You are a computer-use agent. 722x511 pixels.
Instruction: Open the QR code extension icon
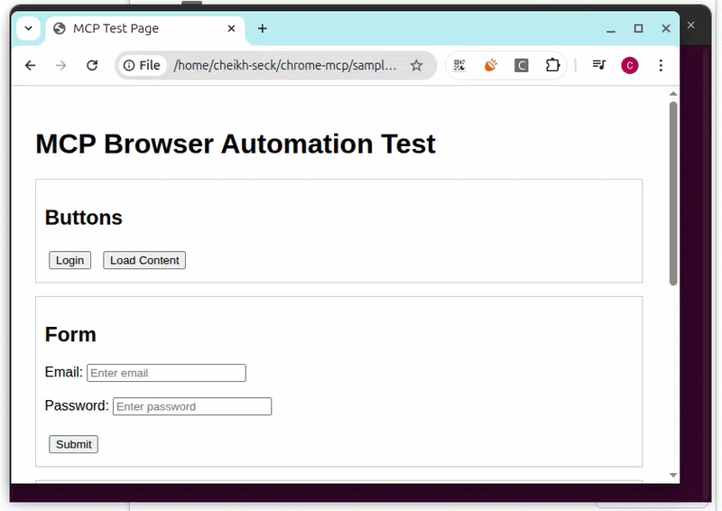pyautogui.click(x=459, y=65)
